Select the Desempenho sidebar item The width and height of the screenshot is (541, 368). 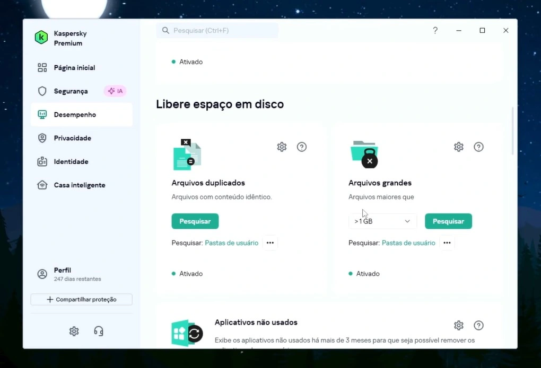point(82,114)
